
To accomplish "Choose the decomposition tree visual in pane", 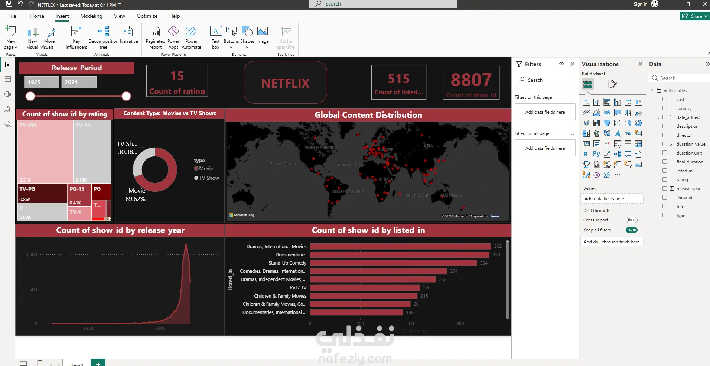I will point(618,154).
